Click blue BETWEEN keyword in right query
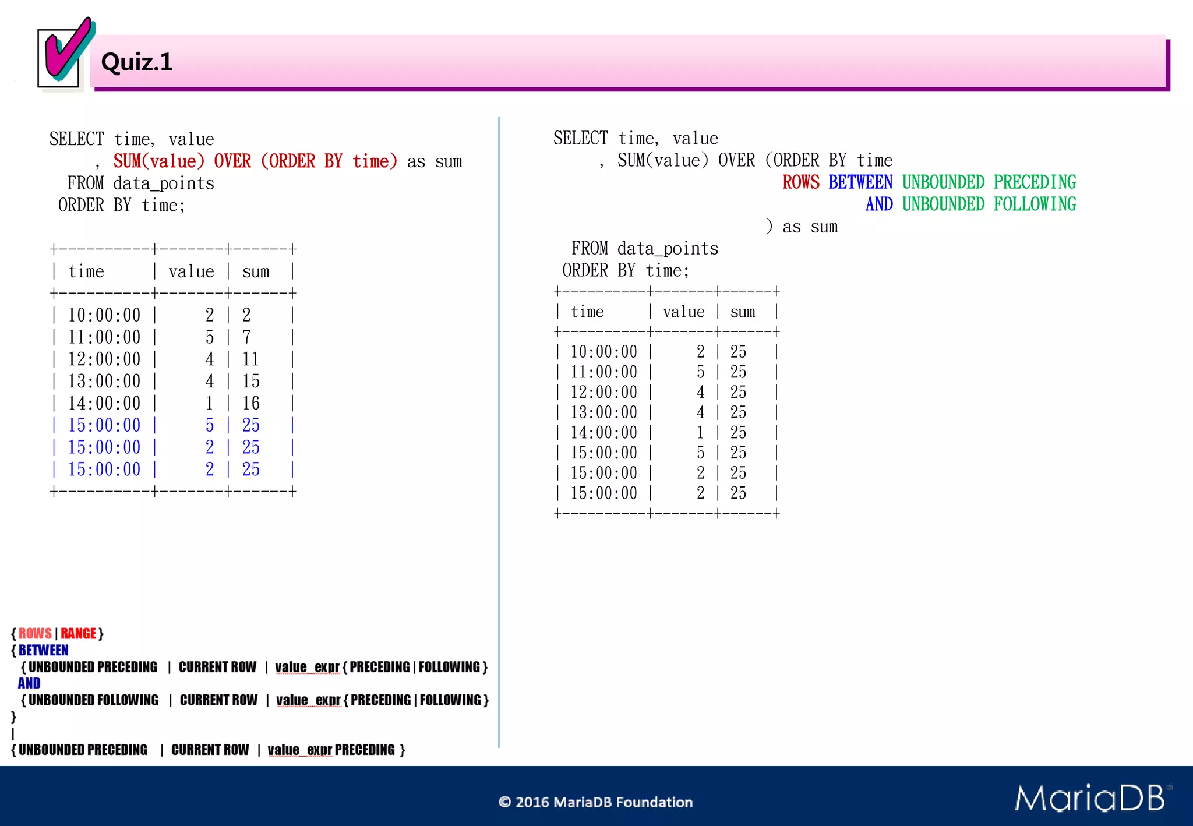 [860, 182]
